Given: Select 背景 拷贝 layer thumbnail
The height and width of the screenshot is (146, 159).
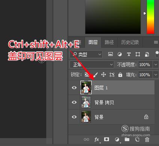Looking at the screenshot, I should click(86, 102).
